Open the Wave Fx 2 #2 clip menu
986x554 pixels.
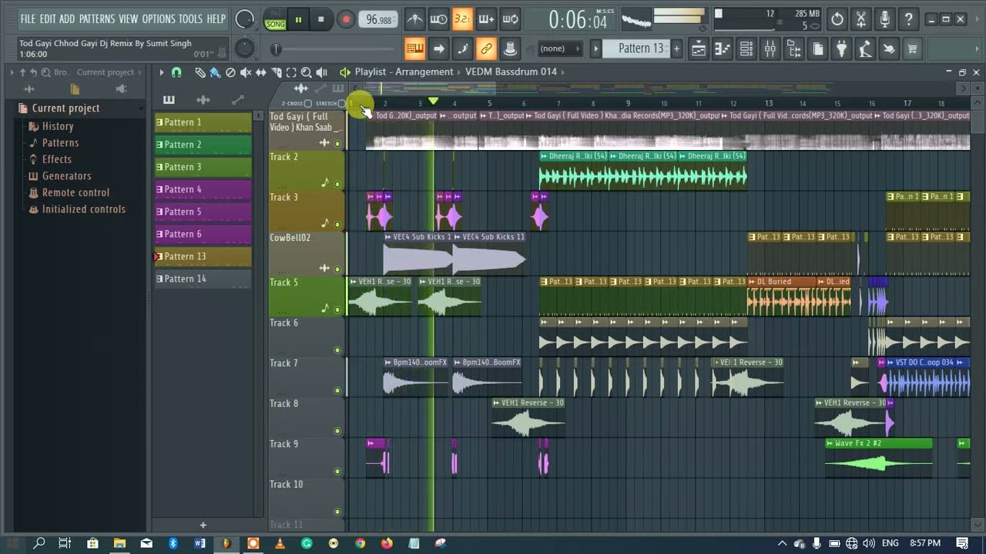click(830, 443)
